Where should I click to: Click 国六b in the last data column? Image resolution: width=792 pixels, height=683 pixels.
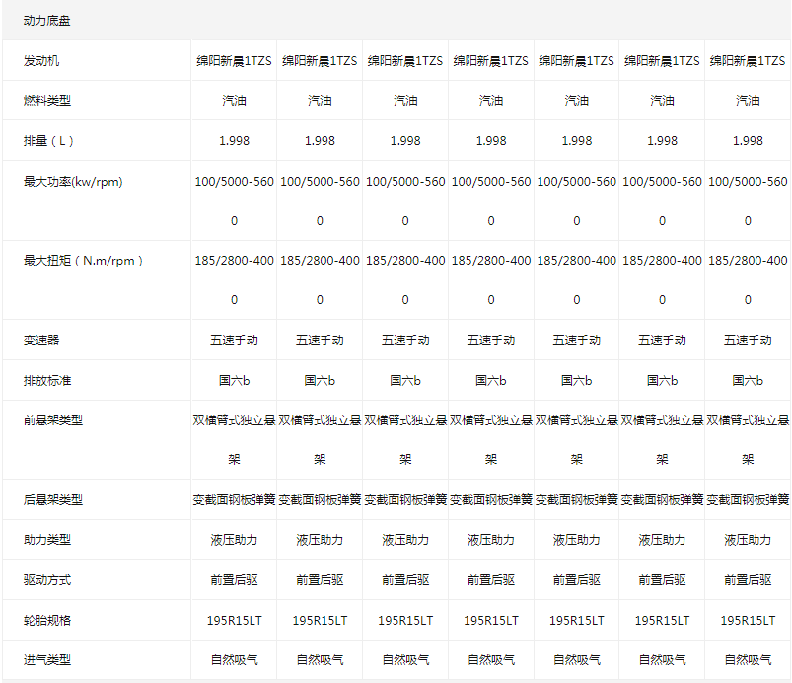[x=748, y=381]
